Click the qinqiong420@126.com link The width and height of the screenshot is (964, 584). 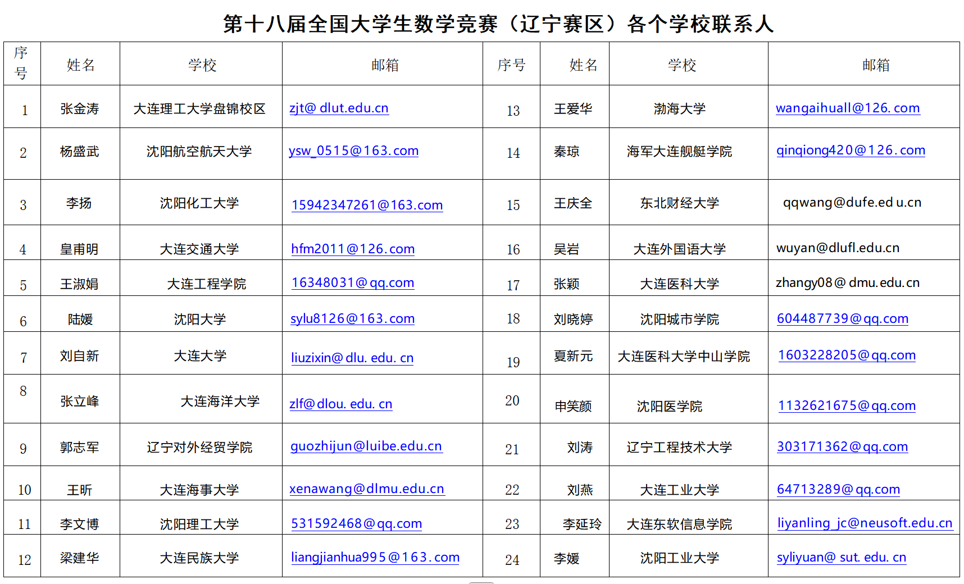[x=851, y=150]
